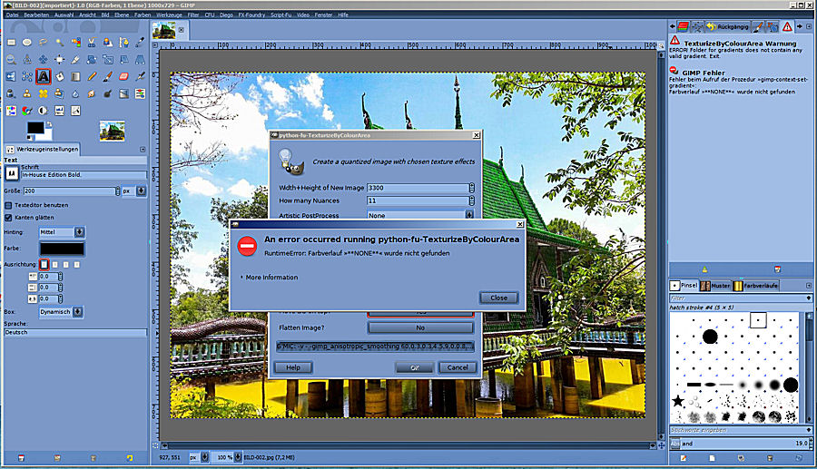Expand 'More Information' in error dialog

(x=269, y=278)
